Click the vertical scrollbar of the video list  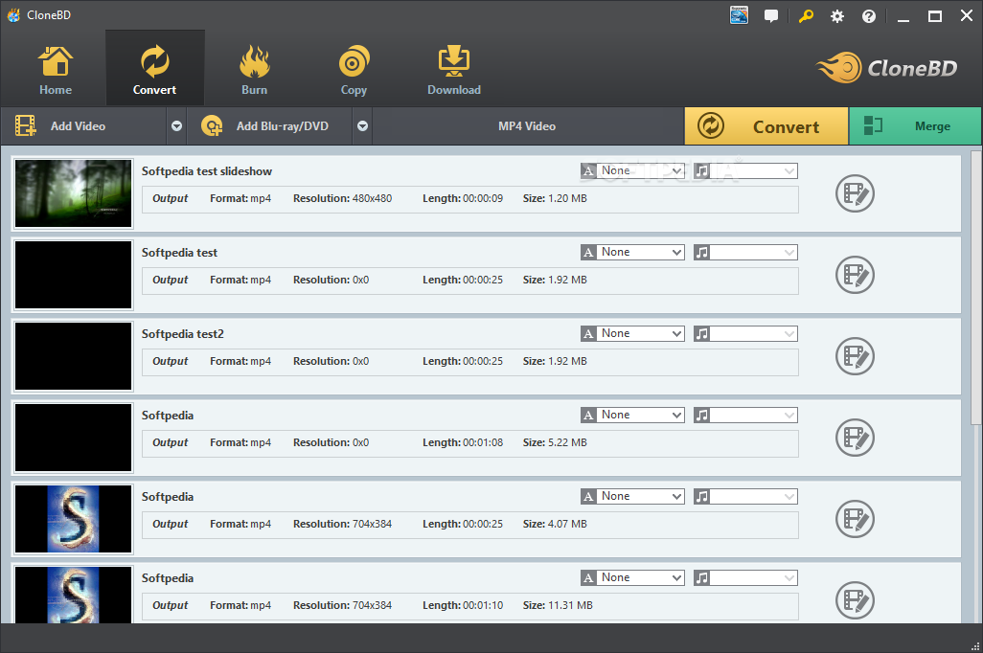click(976, 287)
